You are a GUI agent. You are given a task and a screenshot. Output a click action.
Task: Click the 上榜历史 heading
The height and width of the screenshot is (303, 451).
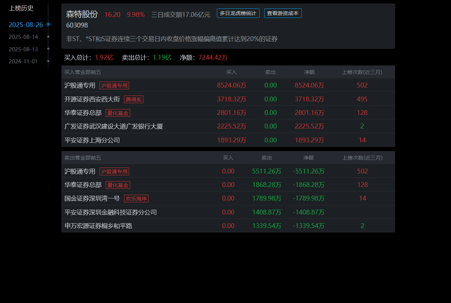21,8
